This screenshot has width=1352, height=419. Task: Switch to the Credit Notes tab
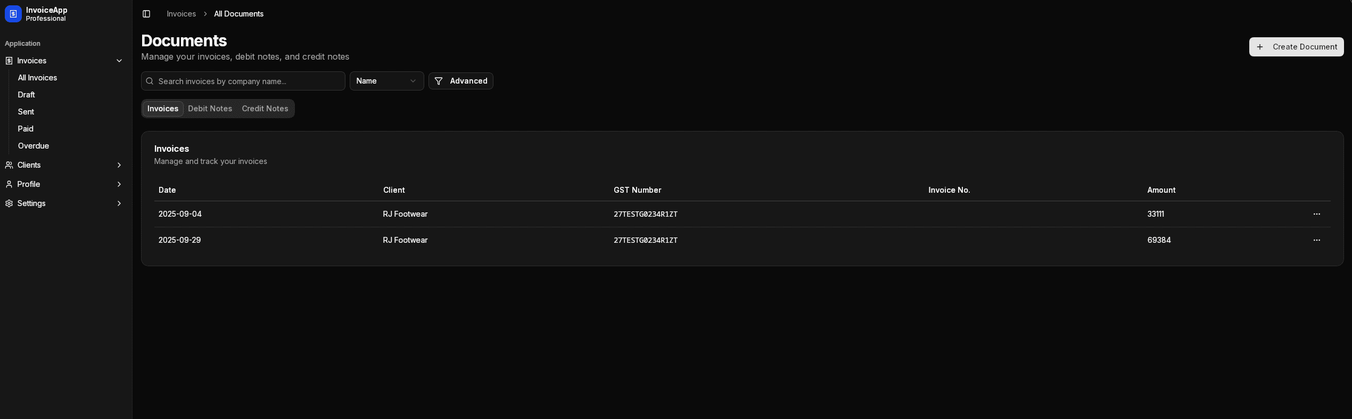tap(265, 109)
